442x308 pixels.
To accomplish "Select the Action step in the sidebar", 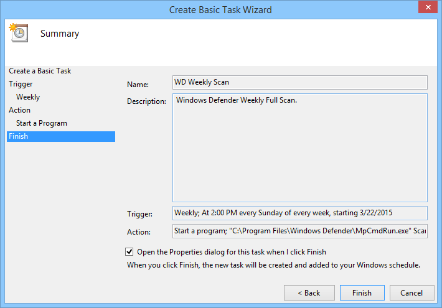I will (x=19, y=110).
